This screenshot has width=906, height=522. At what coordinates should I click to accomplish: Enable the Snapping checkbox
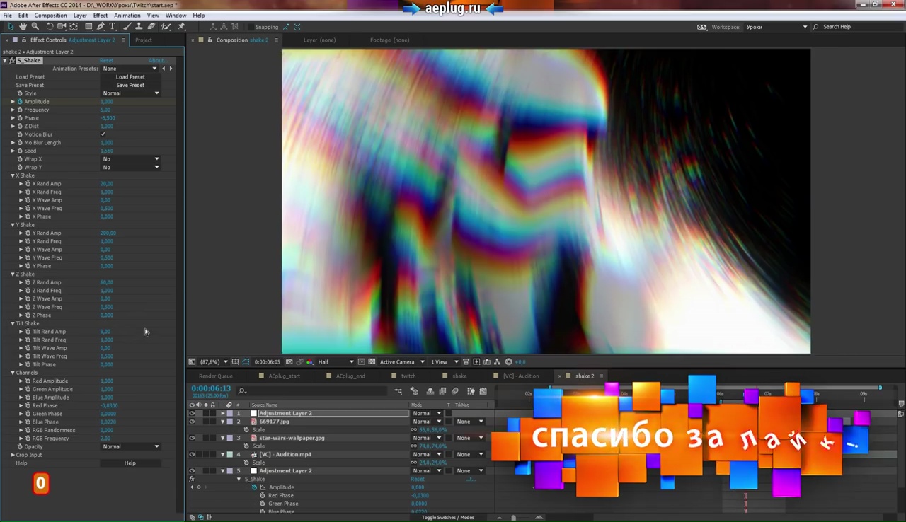tap(249, 27)
